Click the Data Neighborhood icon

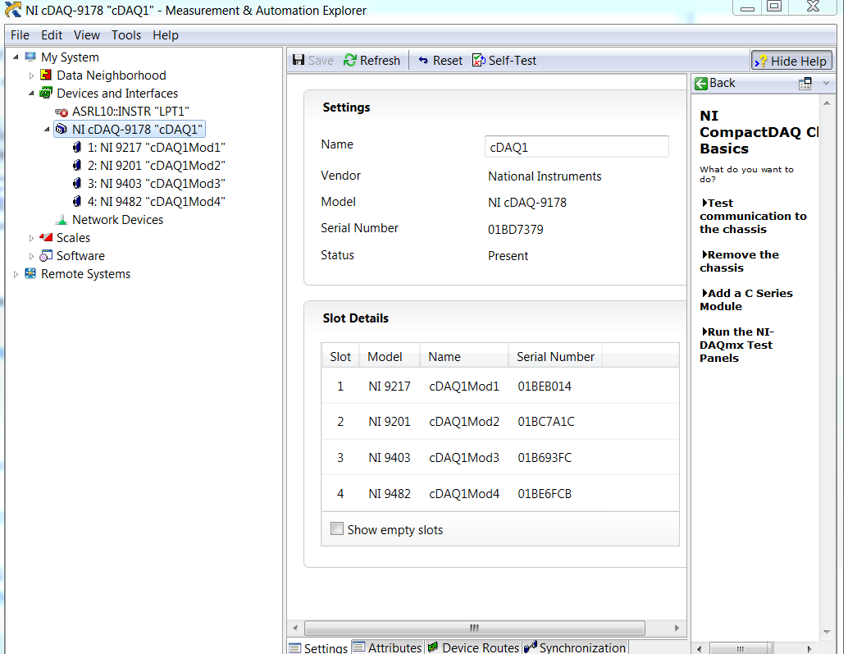(46, 75)
